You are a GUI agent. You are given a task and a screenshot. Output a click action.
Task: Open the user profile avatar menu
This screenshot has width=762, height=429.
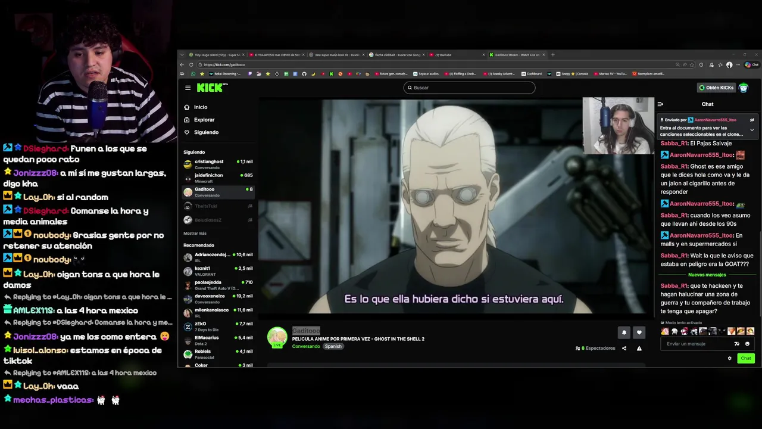point(744,88)
